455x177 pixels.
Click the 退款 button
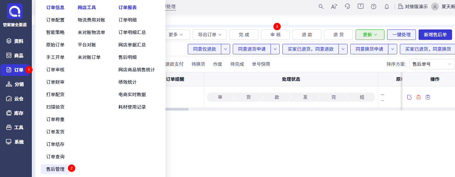(307, 35)
